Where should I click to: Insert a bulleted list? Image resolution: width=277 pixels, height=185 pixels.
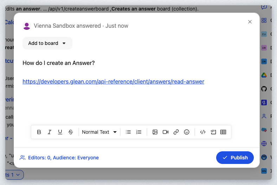[x=128, y=132]
